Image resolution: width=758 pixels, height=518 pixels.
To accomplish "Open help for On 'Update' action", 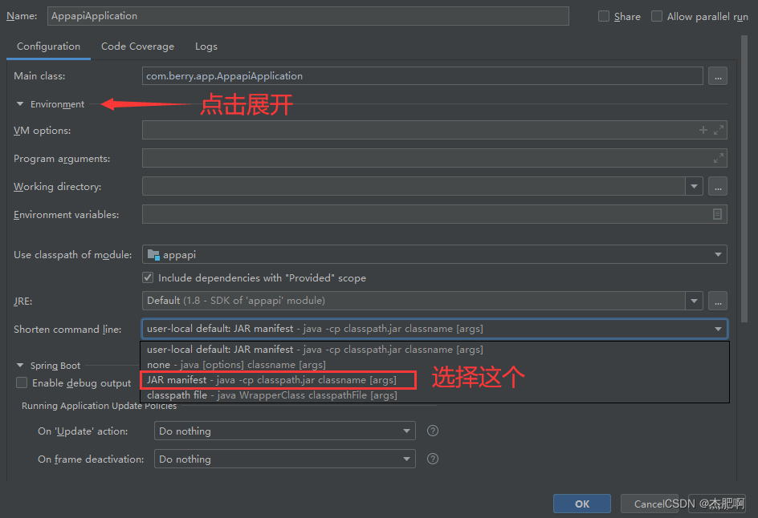I will (433, 431).
